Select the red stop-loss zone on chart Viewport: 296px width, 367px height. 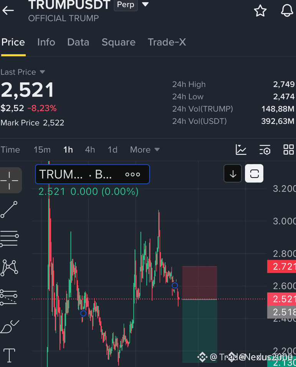coord(200,283)
